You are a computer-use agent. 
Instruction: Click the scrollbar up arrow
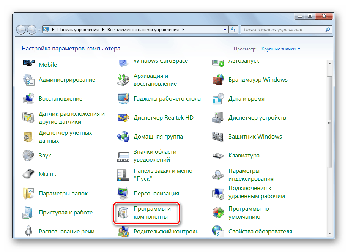329,63
